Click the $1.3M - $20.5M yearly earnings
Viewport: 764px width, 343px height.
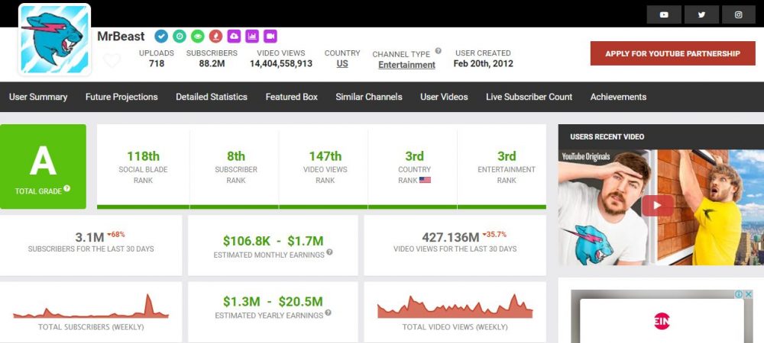click(x=273, y=301)
